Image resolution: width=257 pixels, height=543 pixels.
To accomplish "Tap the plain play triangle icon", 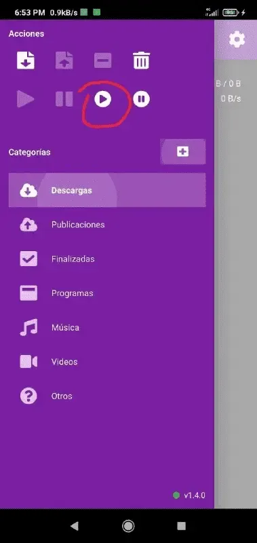I will pyautogui.click(x=26, y=99).
